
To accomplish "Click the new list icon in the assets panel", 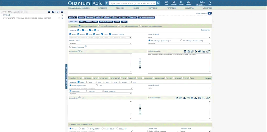I will click(x=58, y=12).
